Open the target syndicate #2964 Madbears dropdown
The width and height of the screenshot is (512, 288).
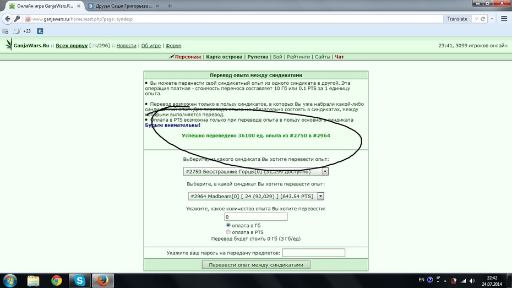(255, 196)
